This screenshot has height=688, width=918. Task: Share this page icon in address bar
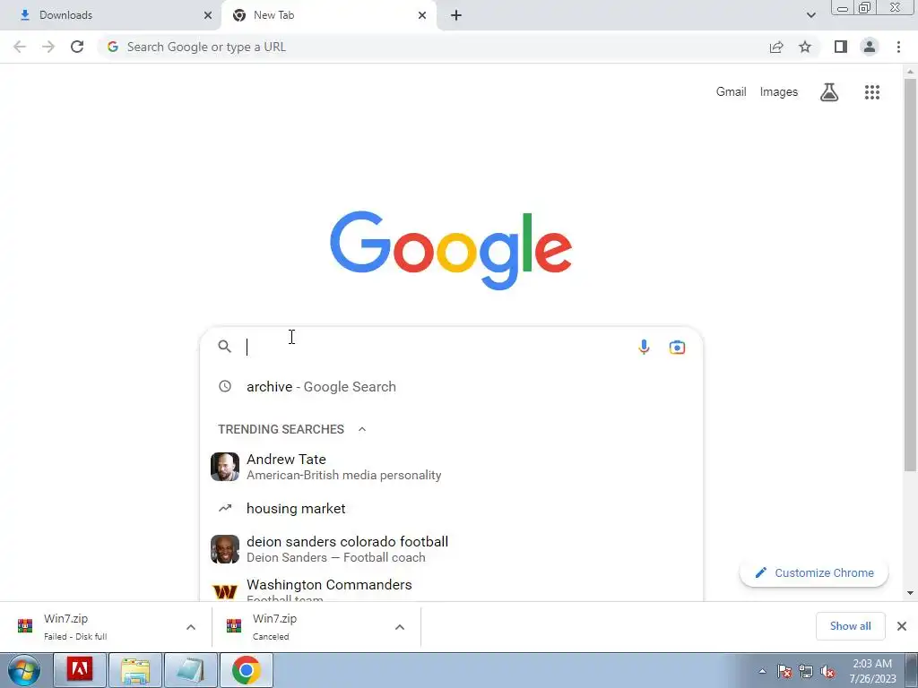pyautogui.click(x=776, y=47)
